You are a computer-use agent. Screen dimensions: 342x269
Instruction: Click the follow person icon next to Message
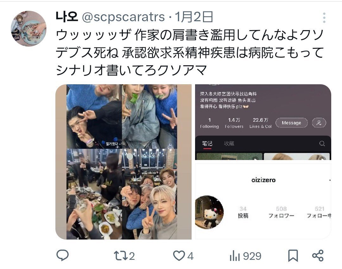tap(319, 123)
